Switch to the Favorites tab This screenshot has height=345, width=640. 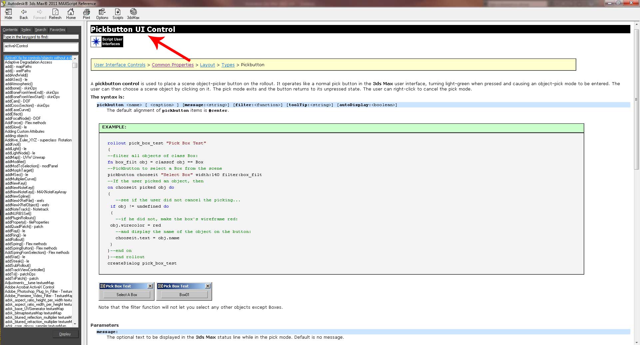coord(58,30)
